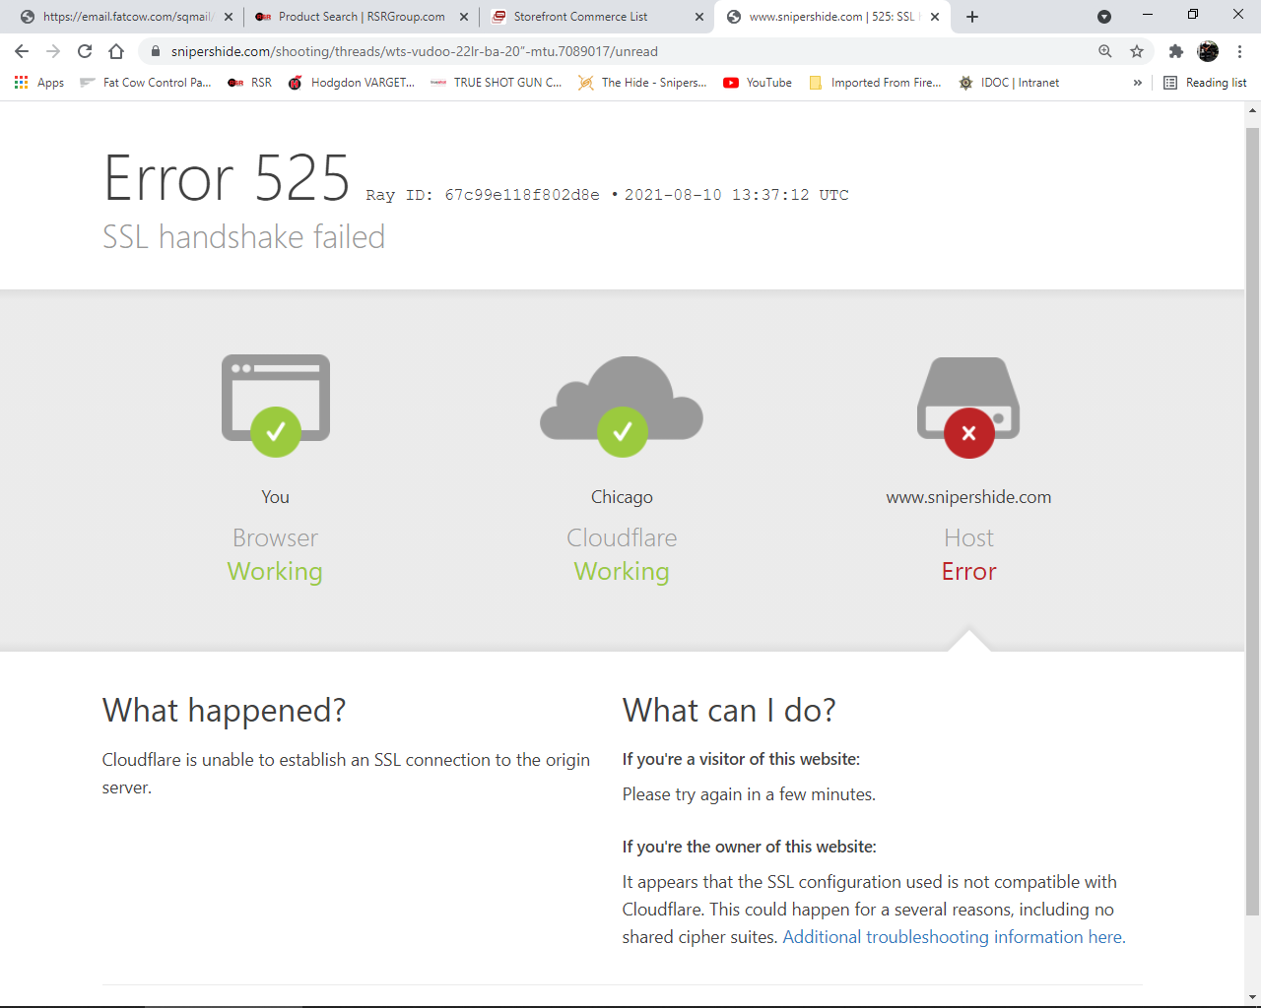Click the Ray ID text
1261x1008 pixels.
tap(483, 195)
